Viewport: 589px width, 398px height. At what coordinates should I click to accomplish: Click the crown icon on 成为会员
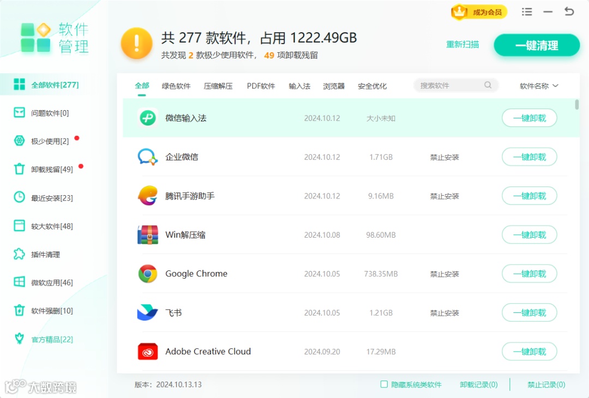[459, 12]
